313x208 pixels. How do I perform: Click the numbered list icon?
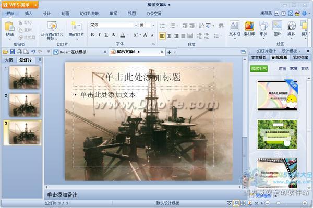(173, 26)
